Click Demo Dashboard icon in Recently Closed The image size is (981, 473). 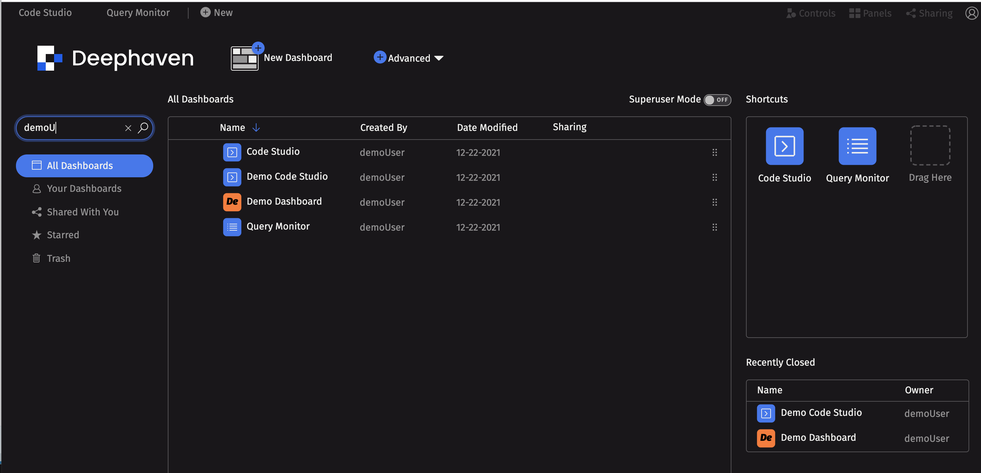pos(766,438)
